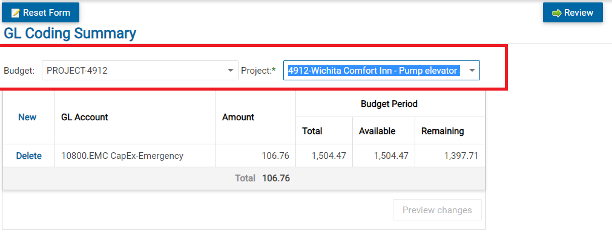Select the GL Account column header
The width and height of the screenshot is (612, 244).
point(85,117)
